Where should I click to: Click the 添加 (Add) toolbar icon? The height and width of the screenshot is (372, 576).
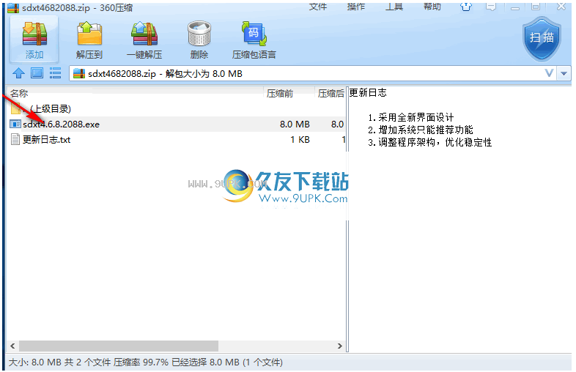(x=34, y=40)
